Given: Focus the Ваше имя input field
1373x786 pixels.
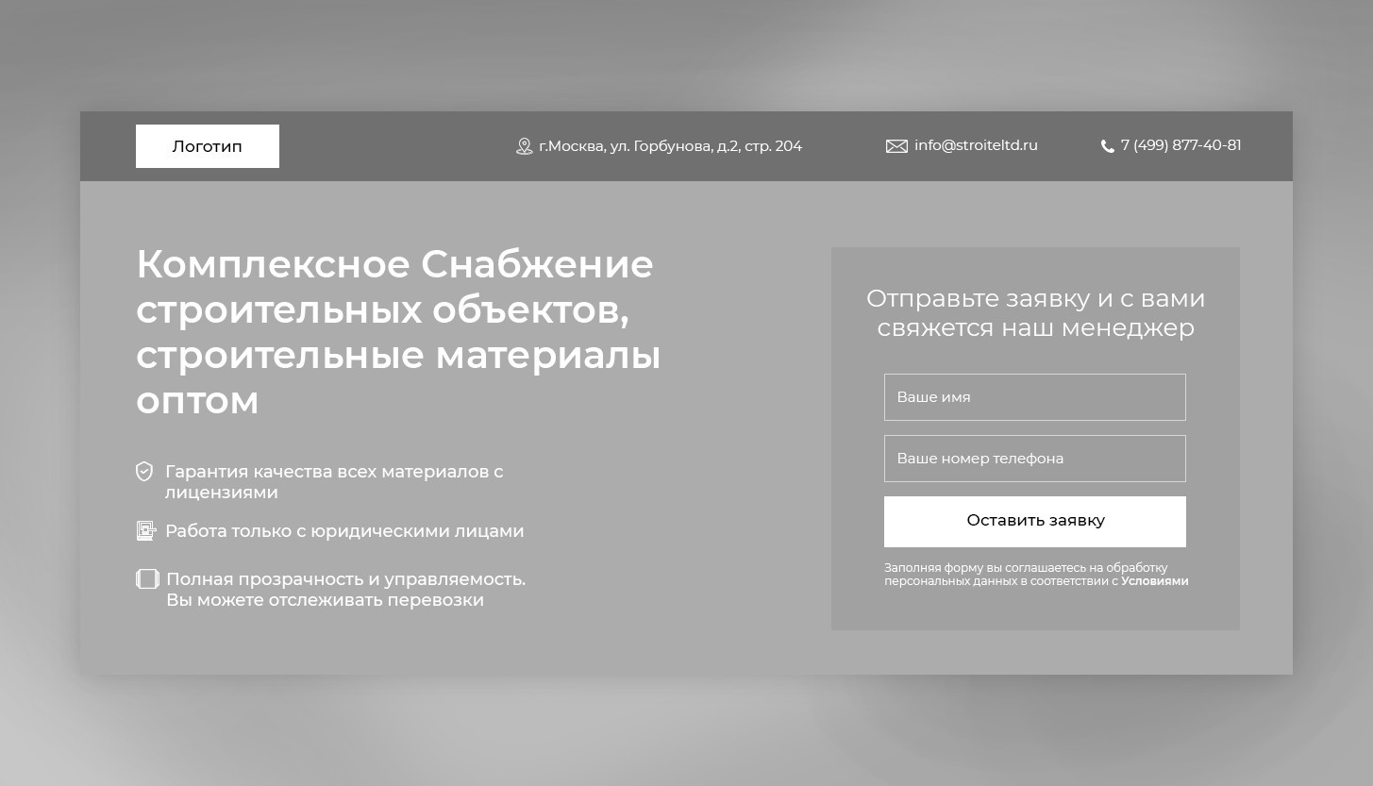Looking at the screenshot, I should click(x=1034, y=397).
